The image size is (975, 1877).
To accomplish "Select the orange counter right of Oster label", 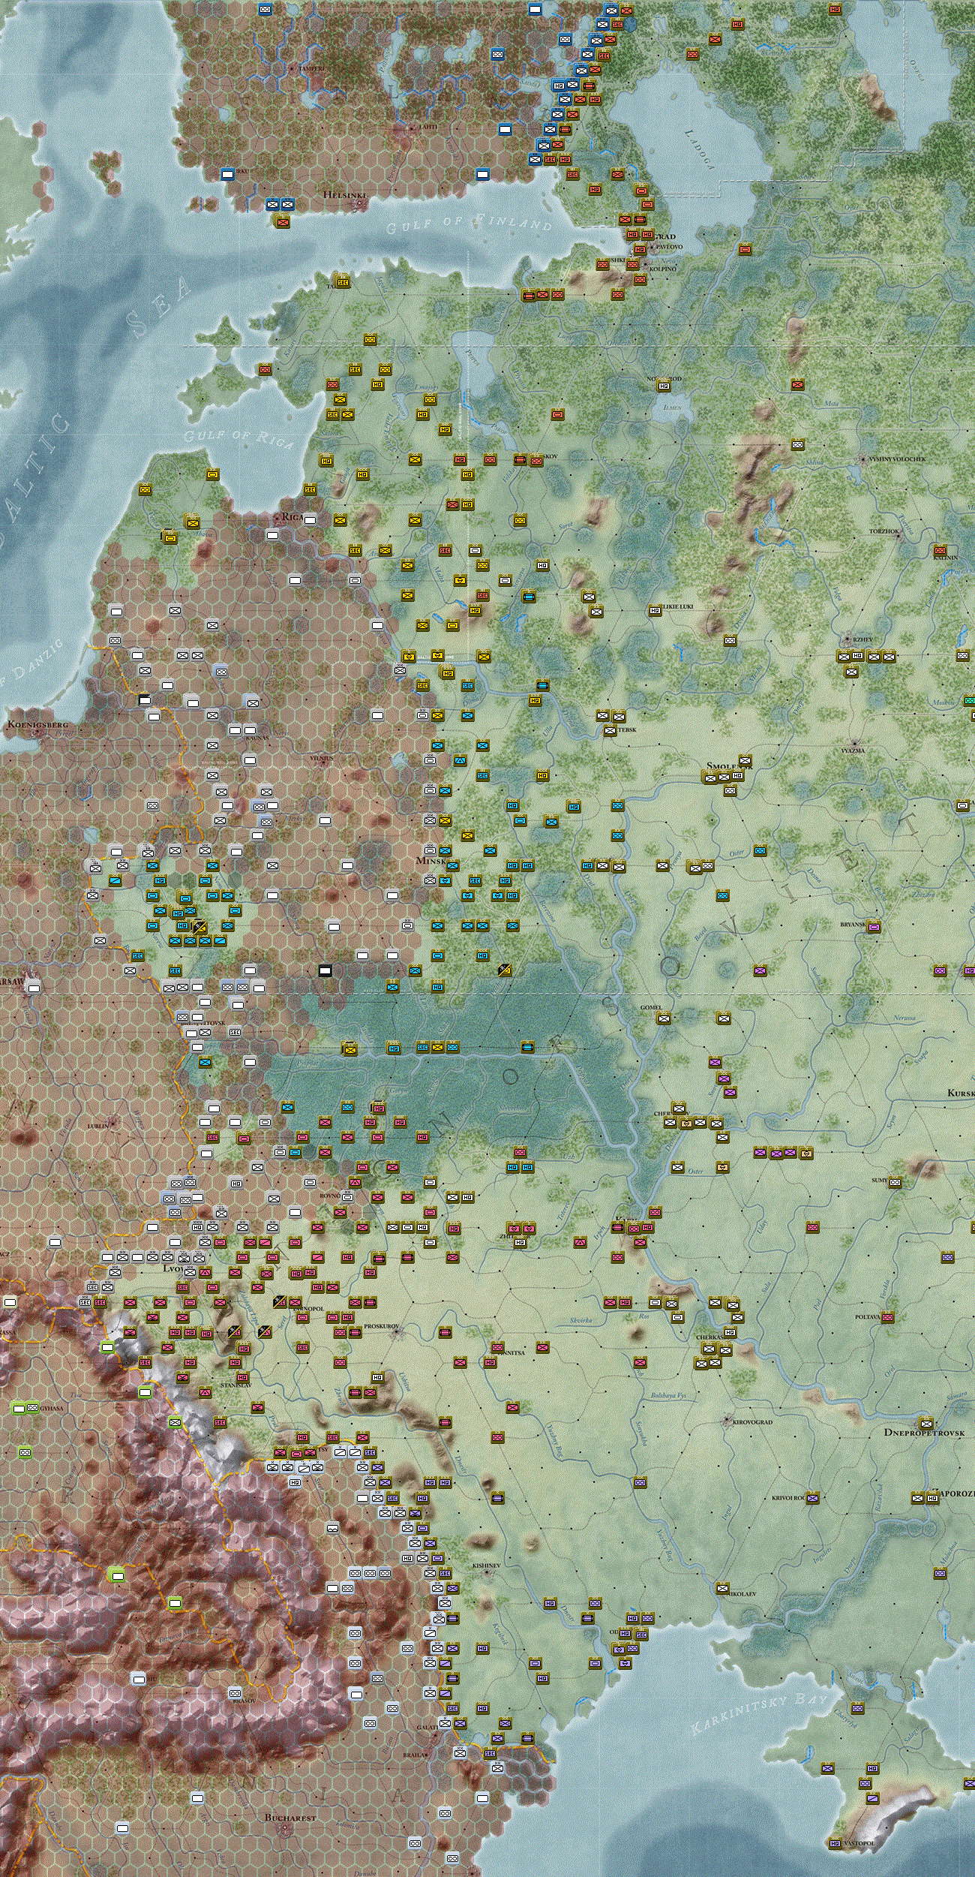I will point(722,1167).
